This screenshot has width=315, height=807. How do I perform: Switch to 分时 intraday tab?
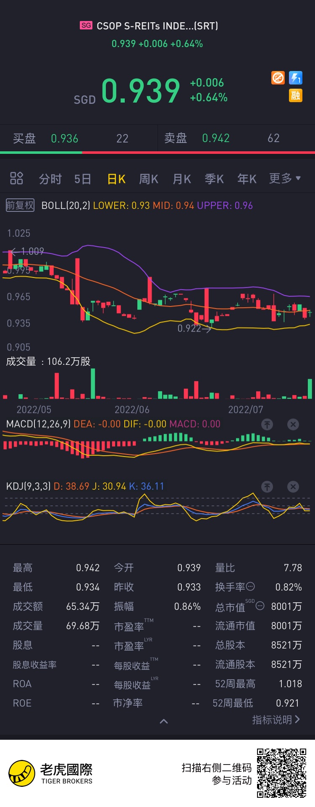50,179
